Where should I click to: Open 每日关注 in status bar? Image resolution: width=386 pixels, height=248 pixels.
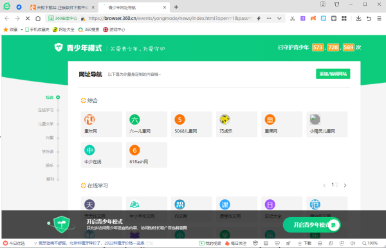click(x=235, y=244)
